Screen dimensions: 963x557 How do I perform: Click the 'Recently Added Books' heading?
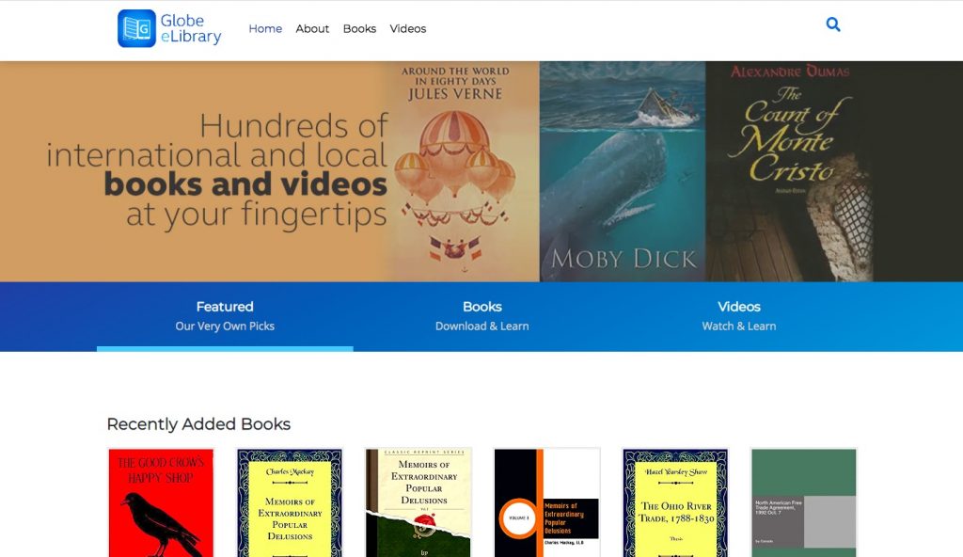[198, 424]
